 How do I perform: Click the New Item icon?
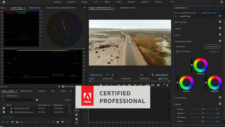63,122
